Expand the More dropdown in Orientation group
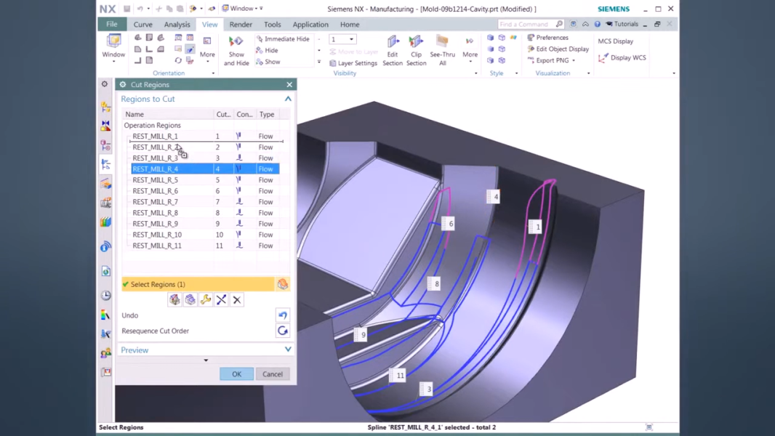This screenshot has height=436, width=775. [x=207, y=49]
